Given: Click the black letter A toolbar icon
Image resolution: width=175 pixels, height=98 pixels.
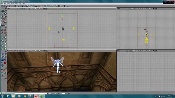Looking at the screenshot, I should [36, 6].
